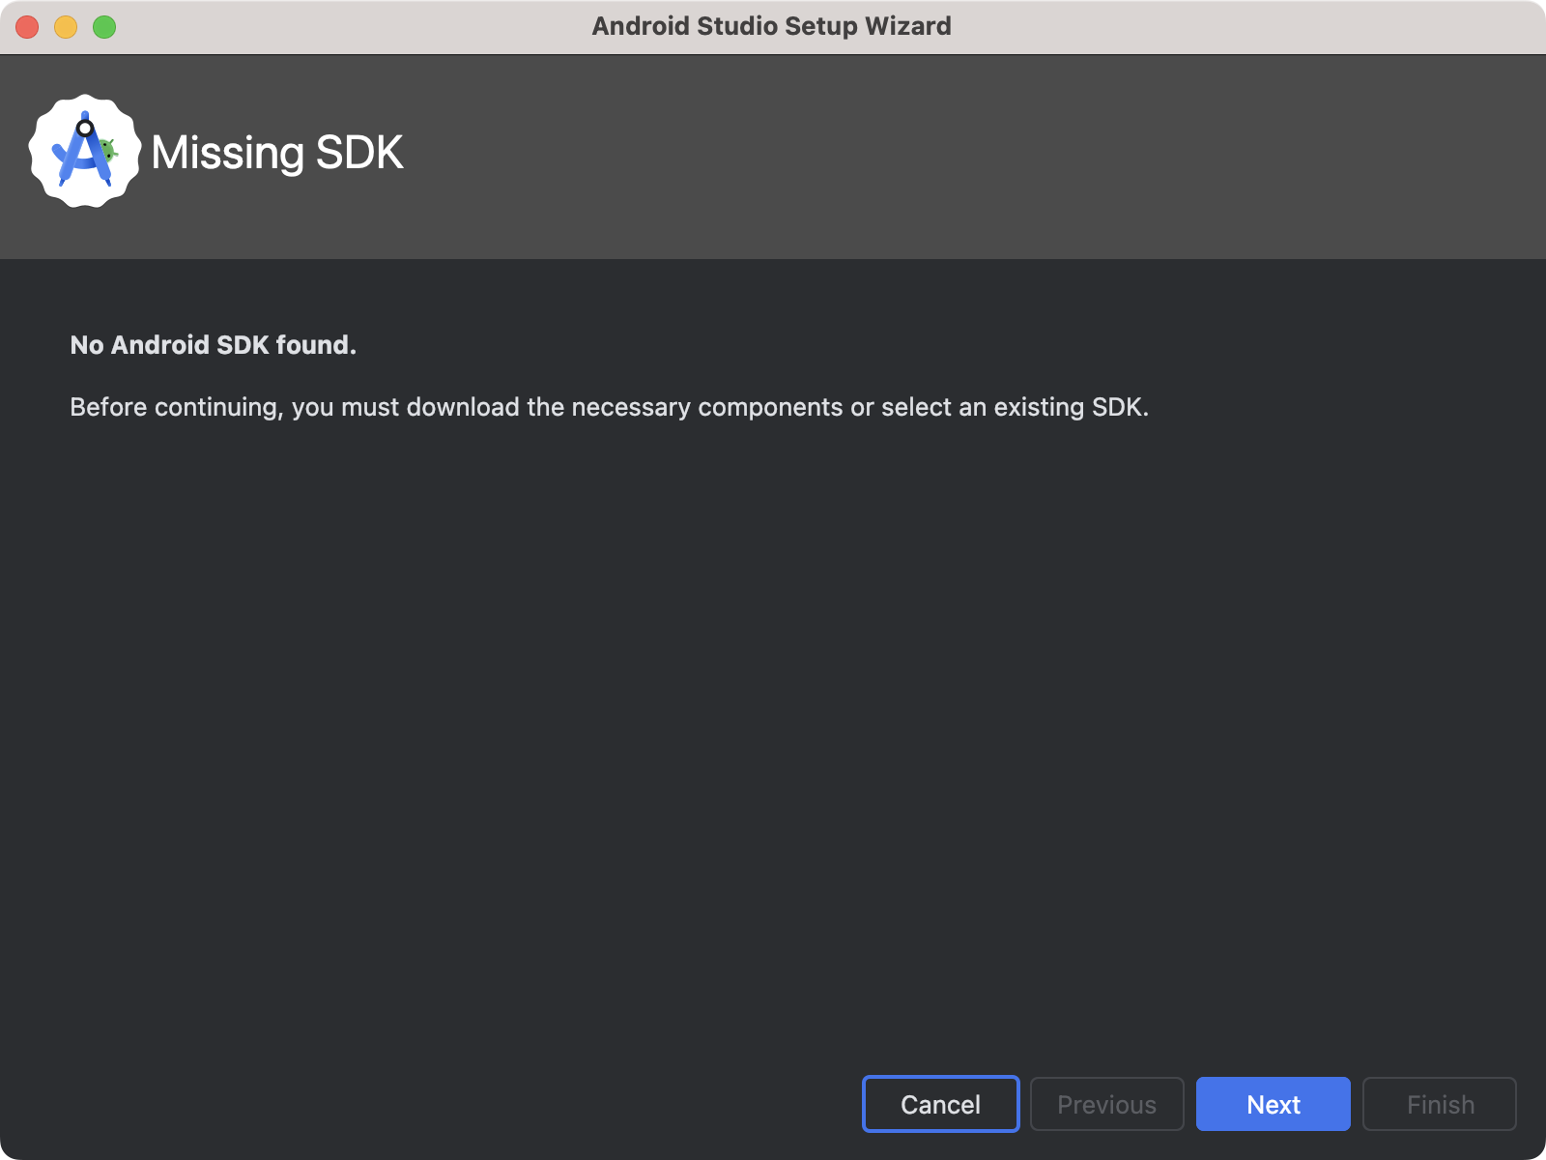1546x1160 pixels.
Task: Click the 'Android Studio Setup Wizard' title bar
Action: [773, 26]
